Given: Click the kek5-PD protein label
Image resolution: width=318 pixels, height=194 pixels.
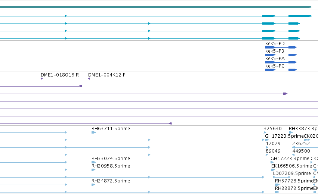Looking at the screenshot, I should (275, 44).
